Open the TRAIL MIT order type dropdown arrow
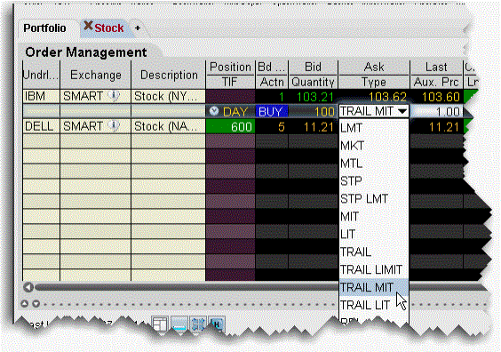 coord(402,111)
